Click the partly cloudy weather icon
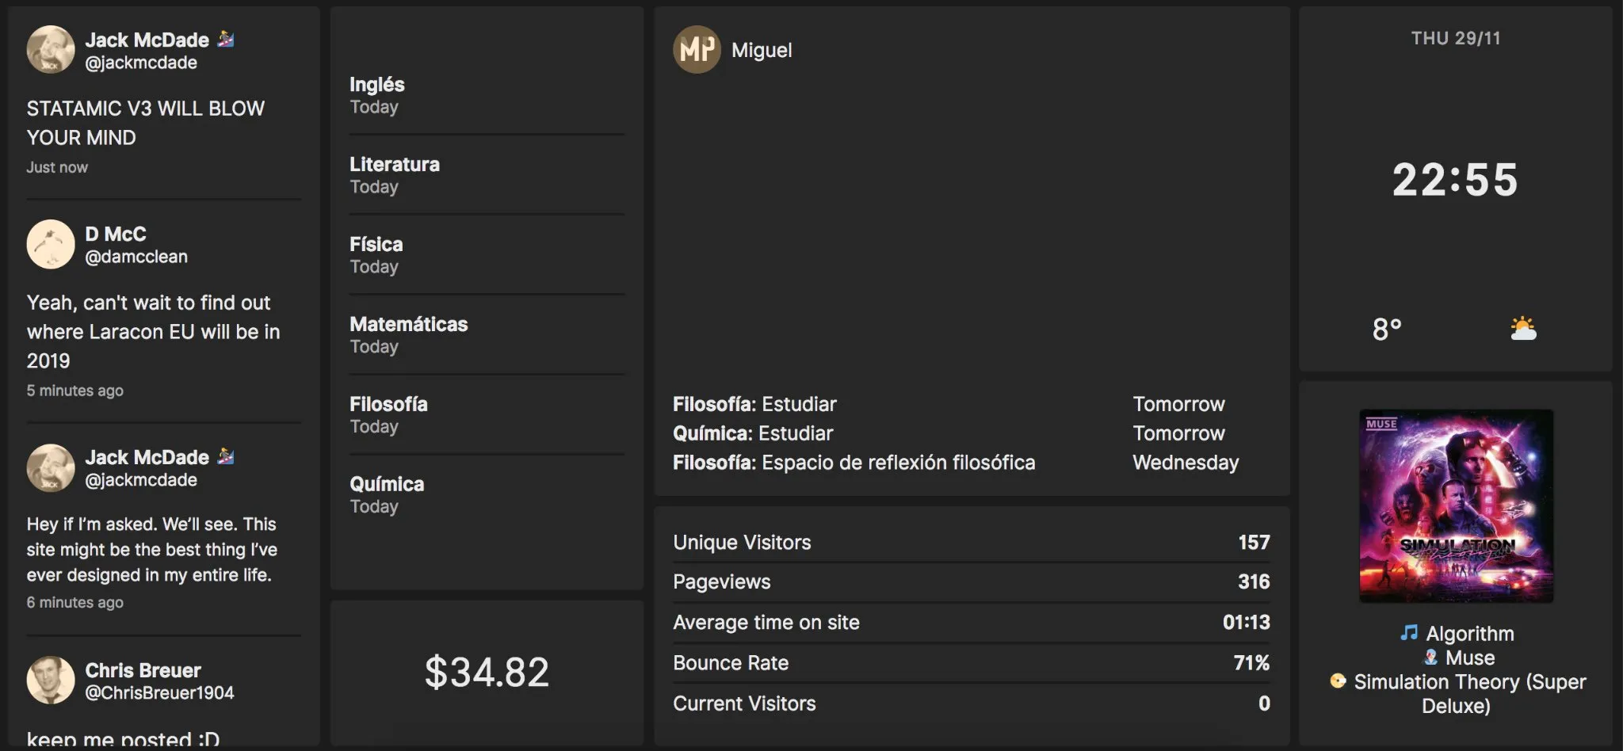 coord(1522,328)
